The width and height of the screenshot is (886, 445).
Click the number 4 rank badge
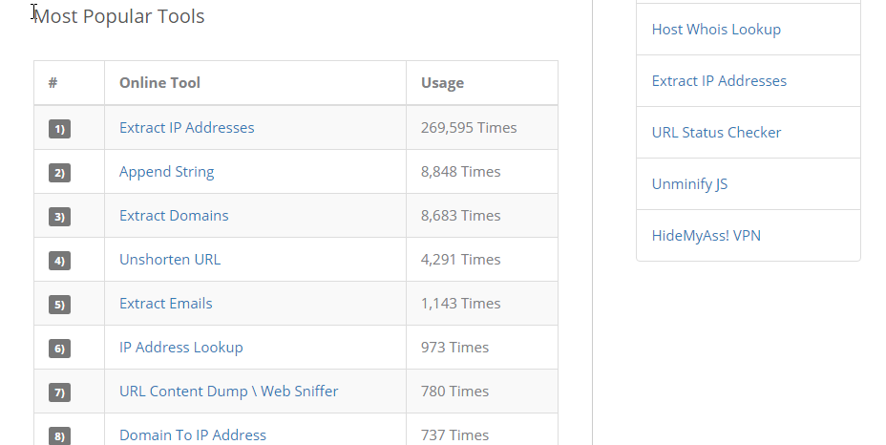(59, 261)
